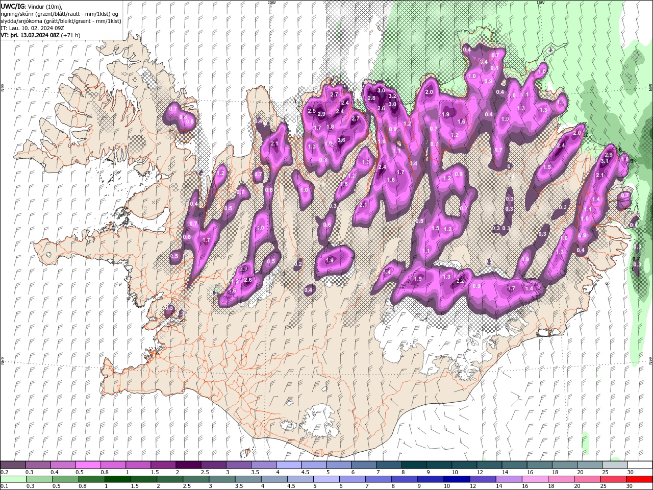Click the '3.1' snowfall value in the east
653x490 pixels.
click(605, 161)
